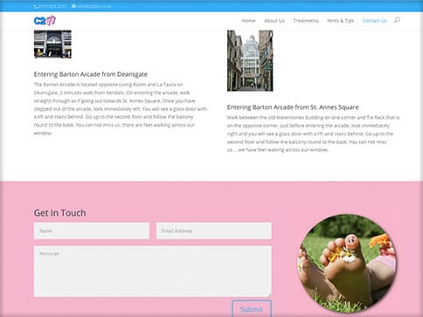Click the phone icon in top bar
The image size is (423, 317).
click(36, 6)
